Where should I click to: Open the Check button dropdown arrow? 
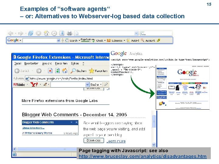(x=105, y=40)
